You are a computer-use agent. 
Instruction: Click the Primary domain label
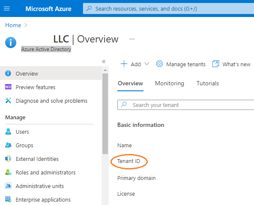coord(136,178)
